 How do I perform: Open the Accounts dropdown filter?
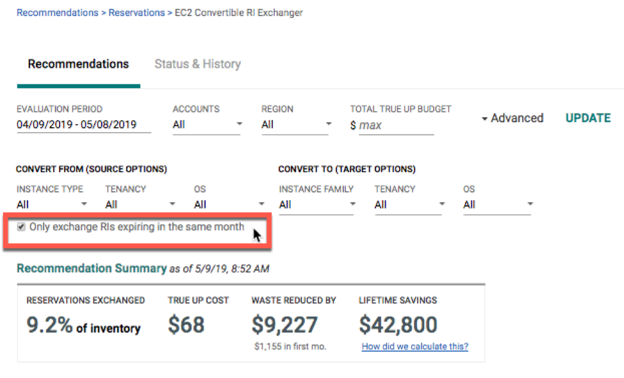click(206, 124)
